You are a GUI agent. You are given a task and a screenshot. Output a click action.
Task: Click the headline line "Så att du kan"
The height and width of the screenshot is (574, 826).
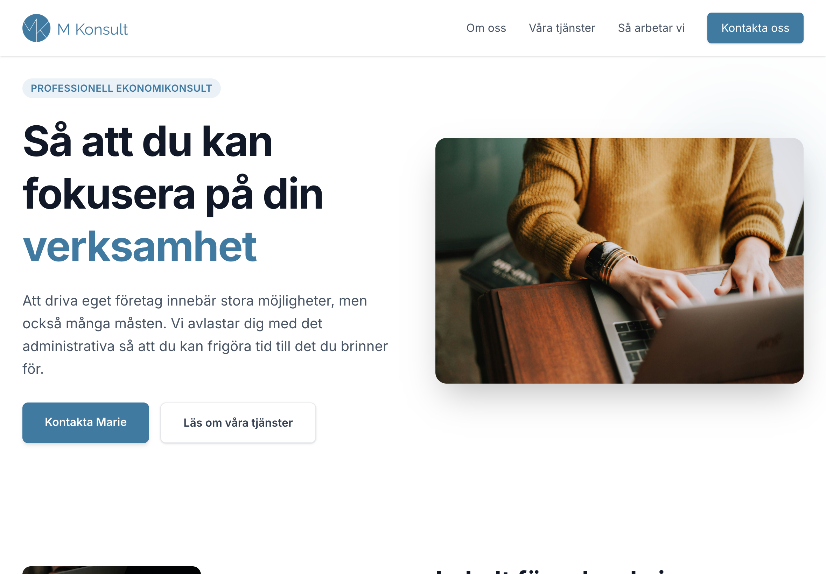point(148,141)
